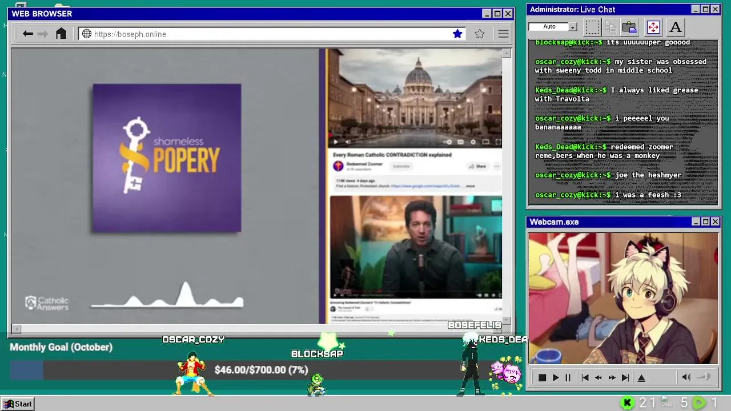Click '$46.00/$700.00 (7%)' goal text
731x411 pixels.
[261, 370]
